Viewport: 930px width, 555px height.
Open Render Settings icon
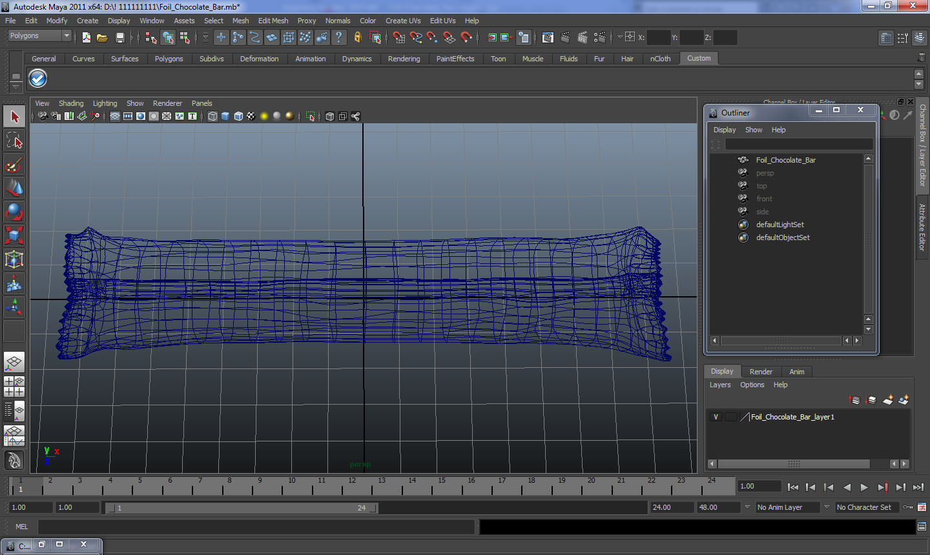(x=599, y=37)
